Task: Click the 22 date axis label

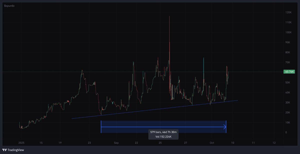Action: [136, 143]
